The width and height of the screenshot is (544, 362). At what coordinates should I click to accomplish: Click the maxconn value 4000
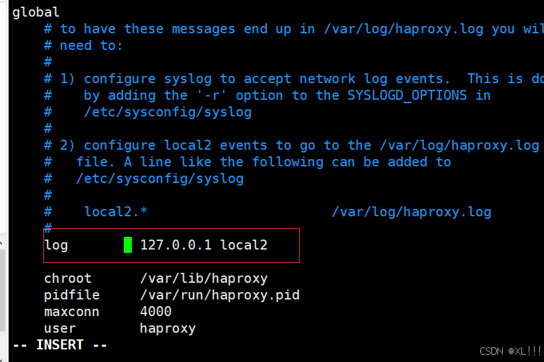tap(156, 311)
